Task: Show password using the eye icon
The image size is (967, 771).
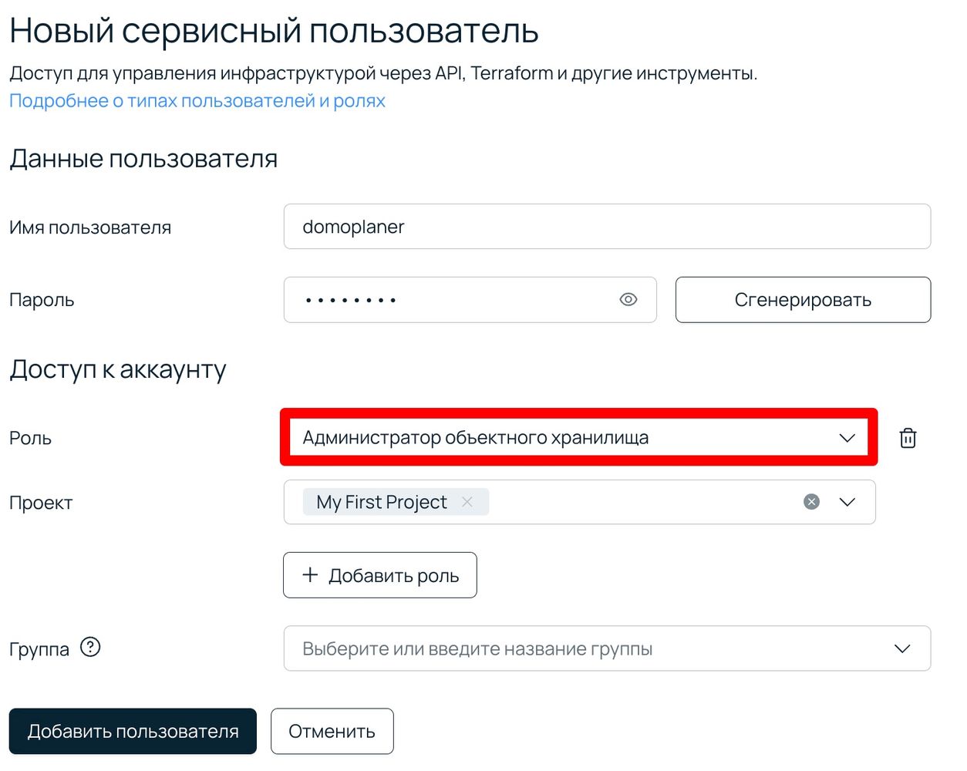Action: tap(628, 299)
